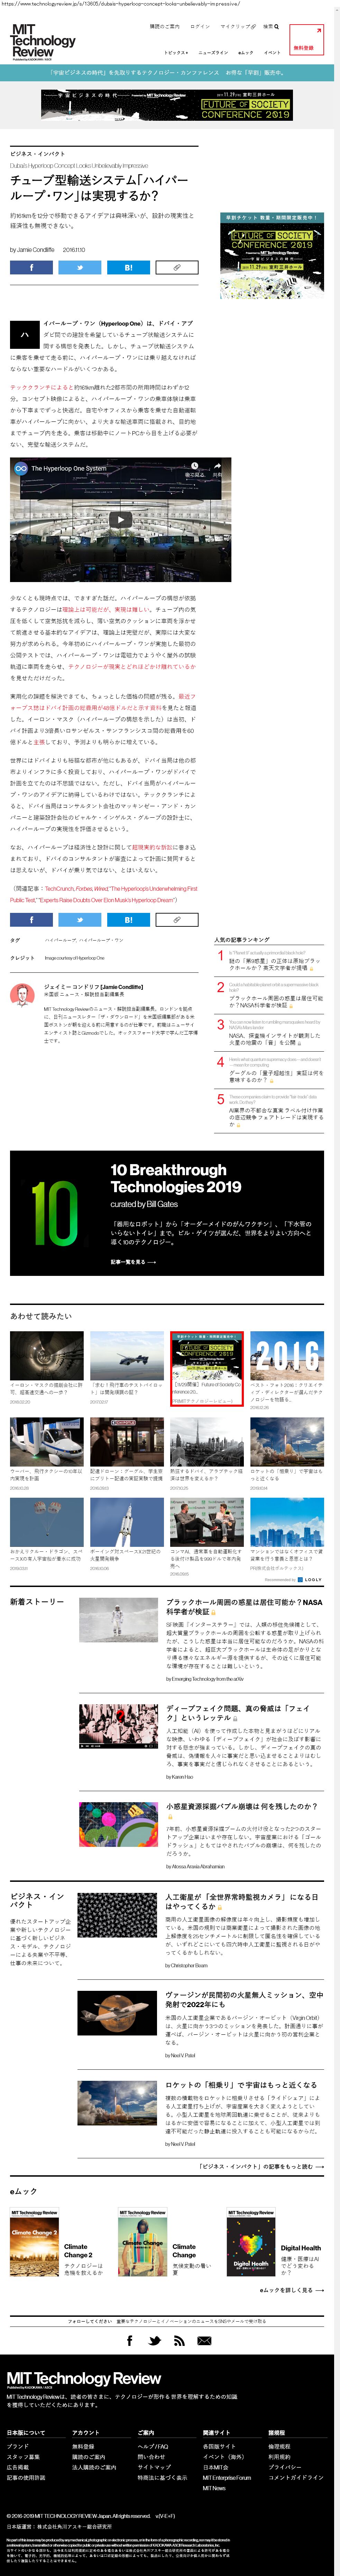Open the ログイン link in top navigation
Image resolution: width=340 pixels, height=2576 pixels.
pos(200,27)
